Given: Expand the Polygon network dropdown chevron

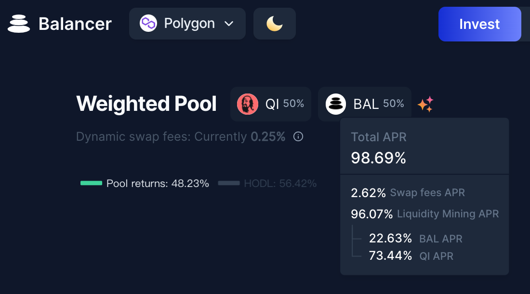Looking at the screenshot, I should tap(229, 24).
